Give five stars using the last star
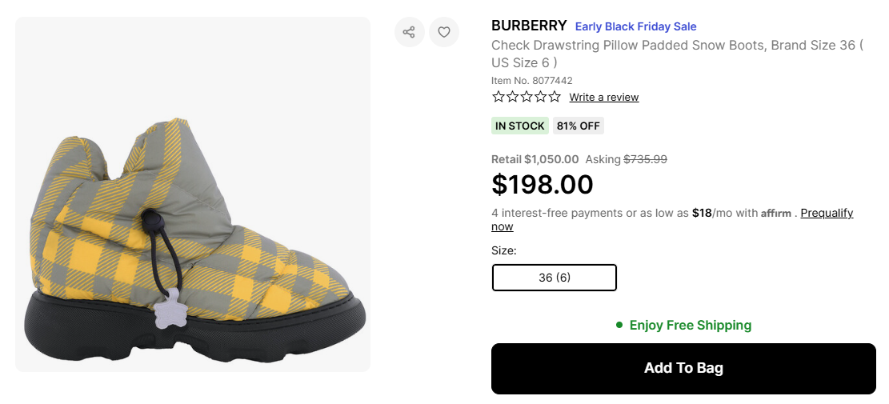This screenshot has height=404, width=889. pos(555,97)
